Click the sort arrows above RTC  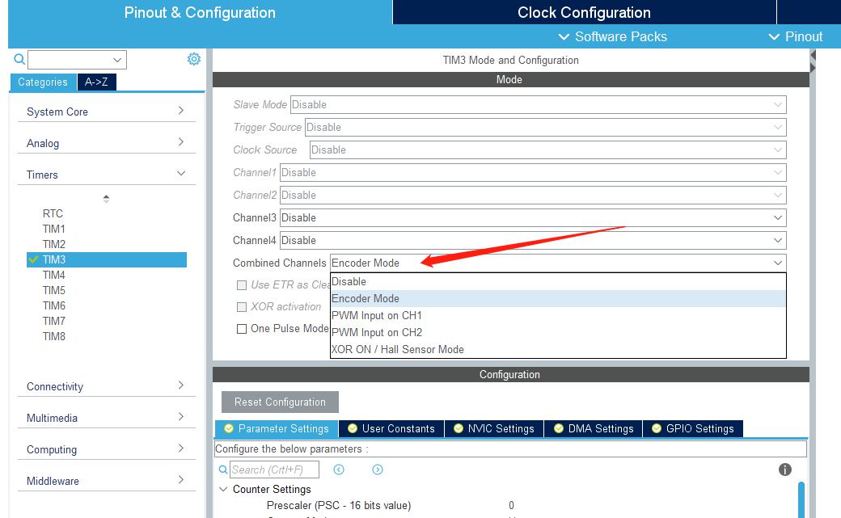[x=106, y=199]
